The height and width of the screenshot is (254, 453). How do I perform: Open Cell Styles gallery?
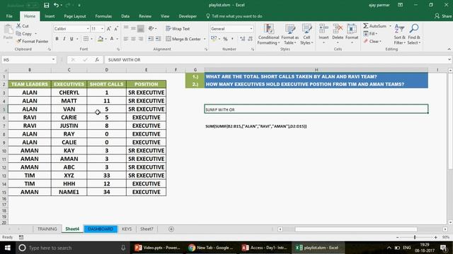tap(306, 35)
